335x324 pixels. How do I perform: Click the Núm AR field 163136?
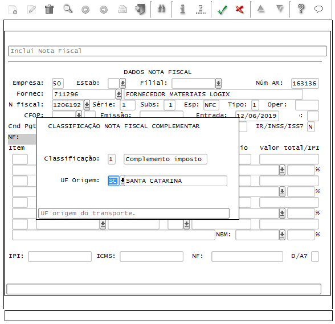coord(305,83)
